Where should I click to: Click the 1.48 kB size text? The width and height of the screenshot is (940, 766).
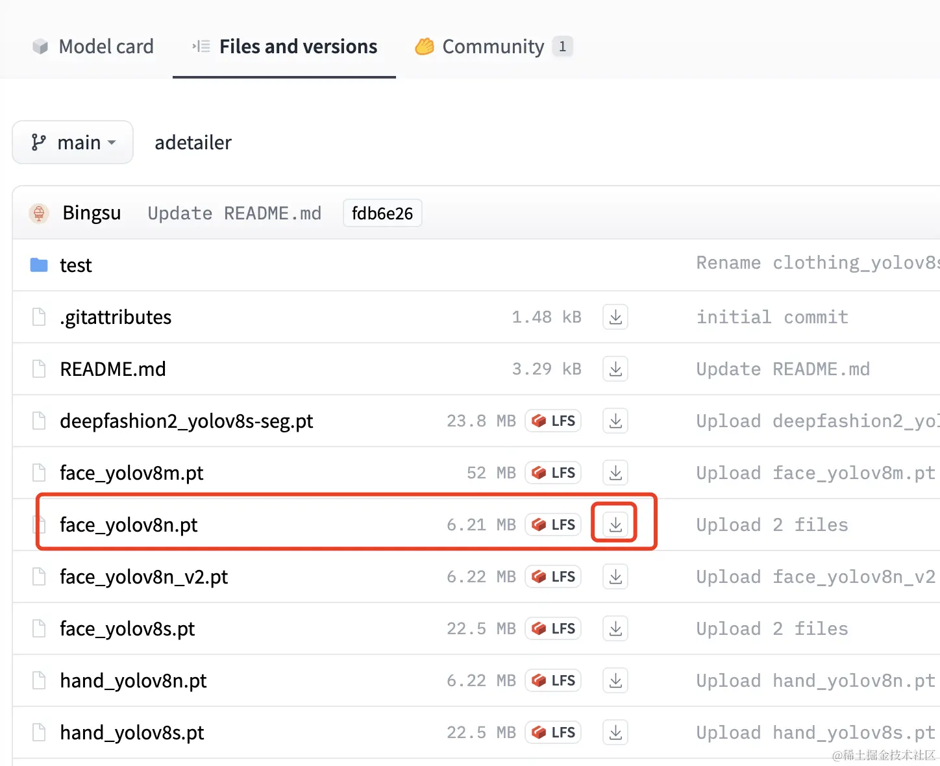coord(547,317)
